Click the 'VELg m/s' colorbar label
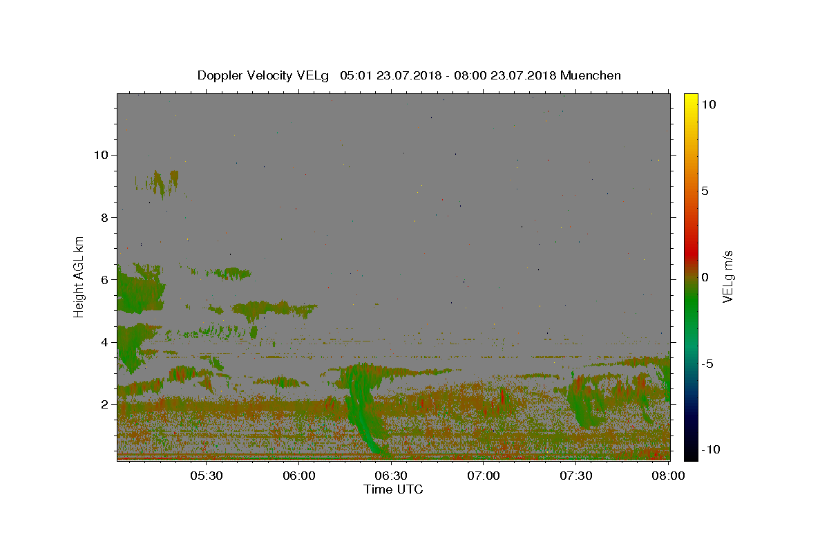 (727, 277)
